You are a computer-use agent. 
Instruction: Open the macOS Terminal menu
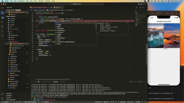pos(41,1)
